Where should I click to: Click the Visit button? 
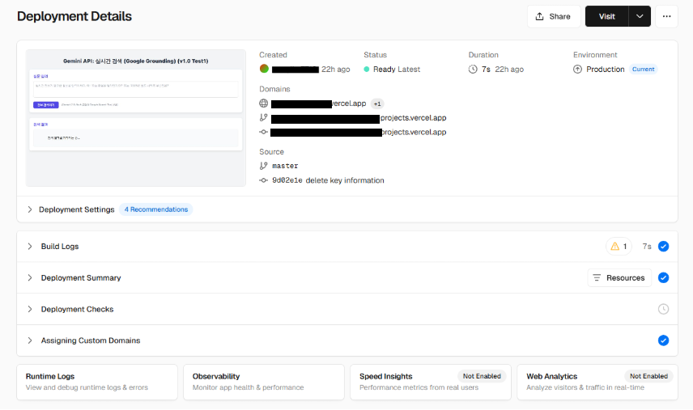(607, 16)
